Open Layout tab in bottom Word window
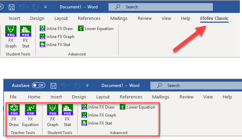The width and height of the screenshot is (242, 140). click(103, 97)
